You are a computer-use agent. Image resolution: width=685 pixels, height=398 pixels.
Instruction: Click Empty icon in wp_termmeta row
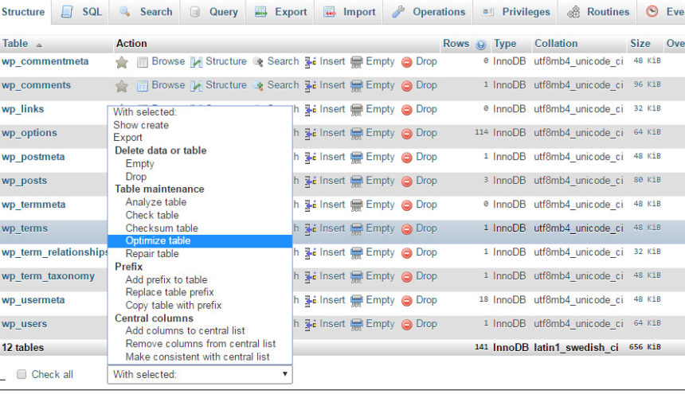click(x=357, y=205)
